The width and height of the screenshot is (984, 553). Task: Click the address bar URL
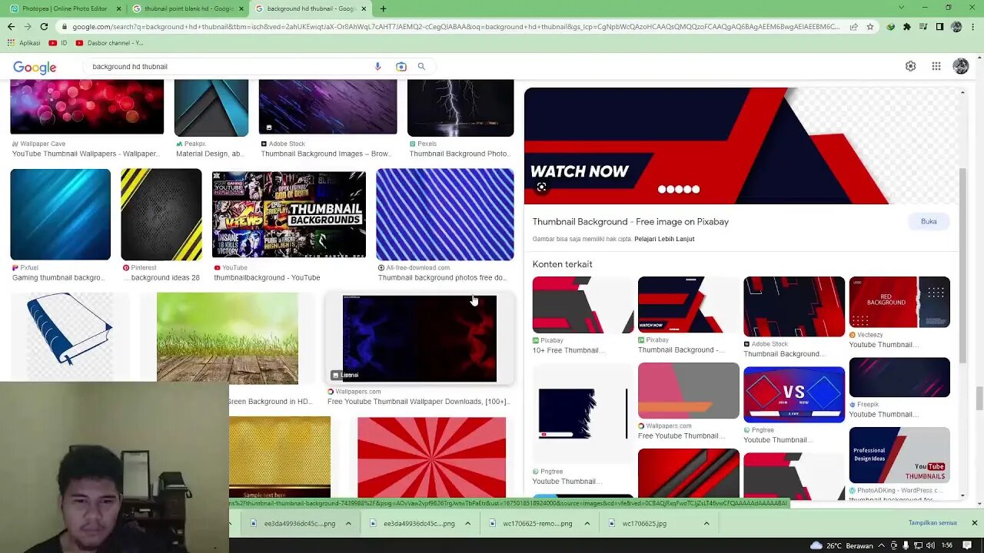[456, 26]
